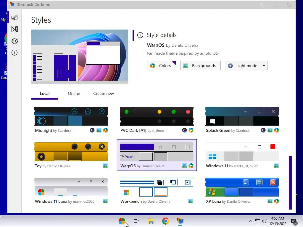
Task: Choose the Toy style by Danilo Oliveira
Action: pyautogui.click(x=71, y=152)
